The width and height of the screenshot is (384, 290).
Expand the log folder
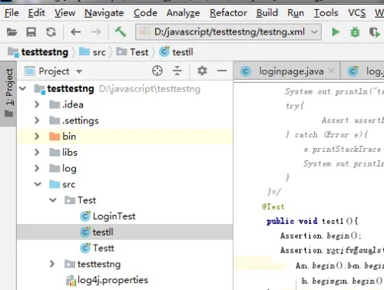click(x=37, y=168)
